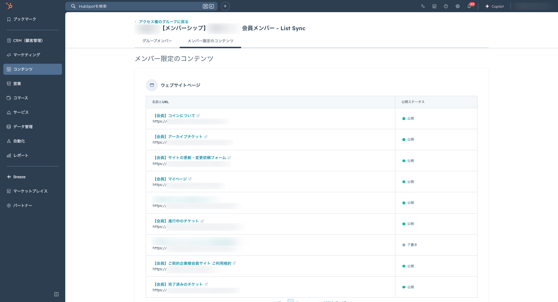Viewport: 558px width, 302px height.
Task: Open the Breeze sidebar item
Action: click(x=19, y=177)
